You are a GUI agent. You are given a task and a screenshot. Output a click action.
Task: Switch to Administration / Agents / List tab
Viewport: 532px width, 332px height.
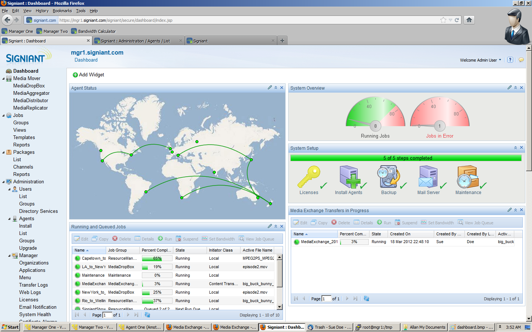139,41
